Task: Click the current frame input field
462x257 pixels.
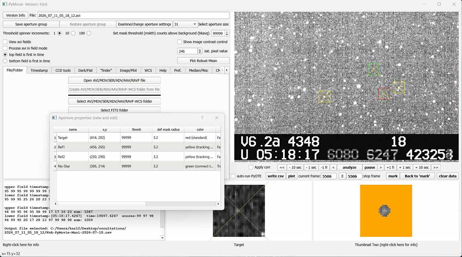Action: click(328, 176)
